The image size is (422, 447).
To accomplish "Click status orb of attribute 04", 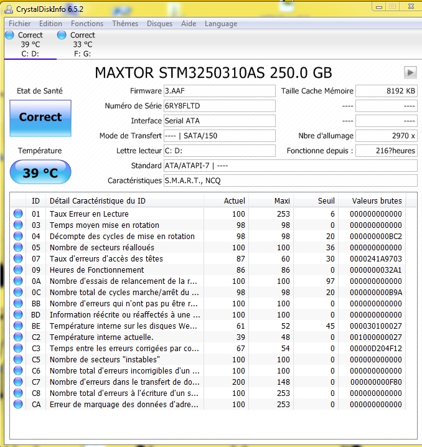I will tap(18, 236).
